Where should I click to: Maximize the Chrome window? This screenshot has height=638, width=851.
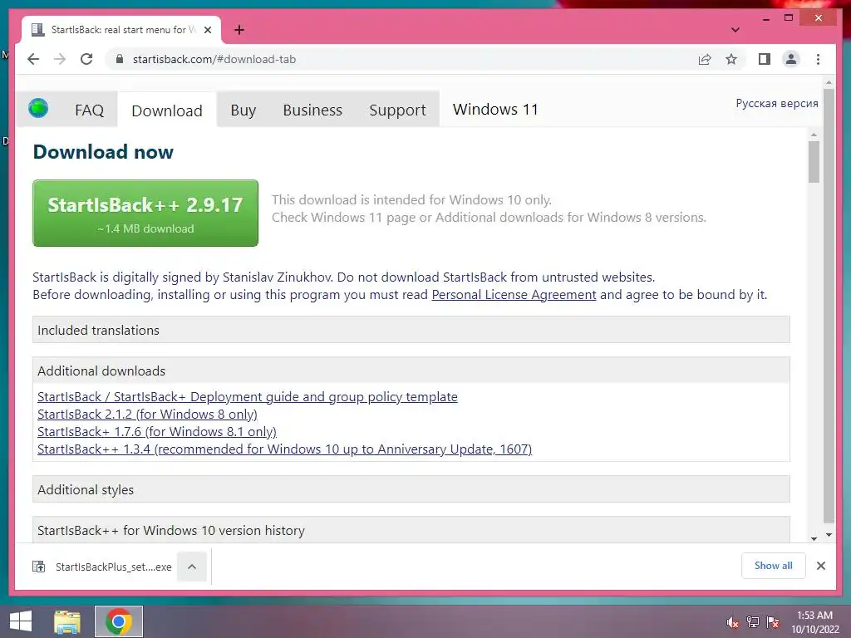point(789,18)
